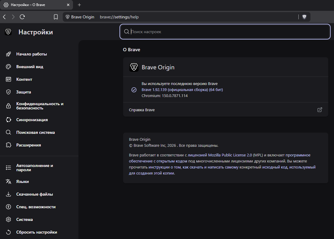Click the copyright Brave Software Inc, 2026 line
Image resolution: width=334 pixels, height=239 pixels.
(173, 145)
